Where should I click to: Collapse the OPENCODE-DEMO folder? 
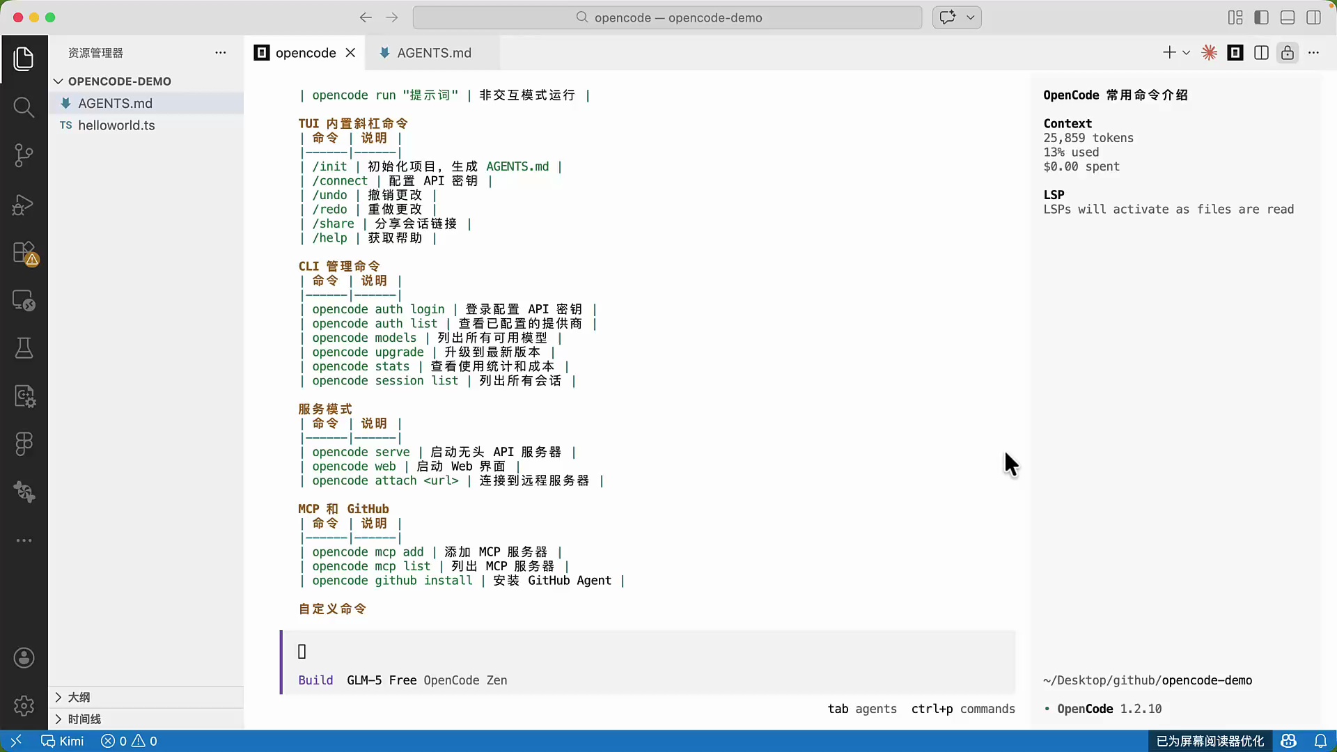coord(146,81)
